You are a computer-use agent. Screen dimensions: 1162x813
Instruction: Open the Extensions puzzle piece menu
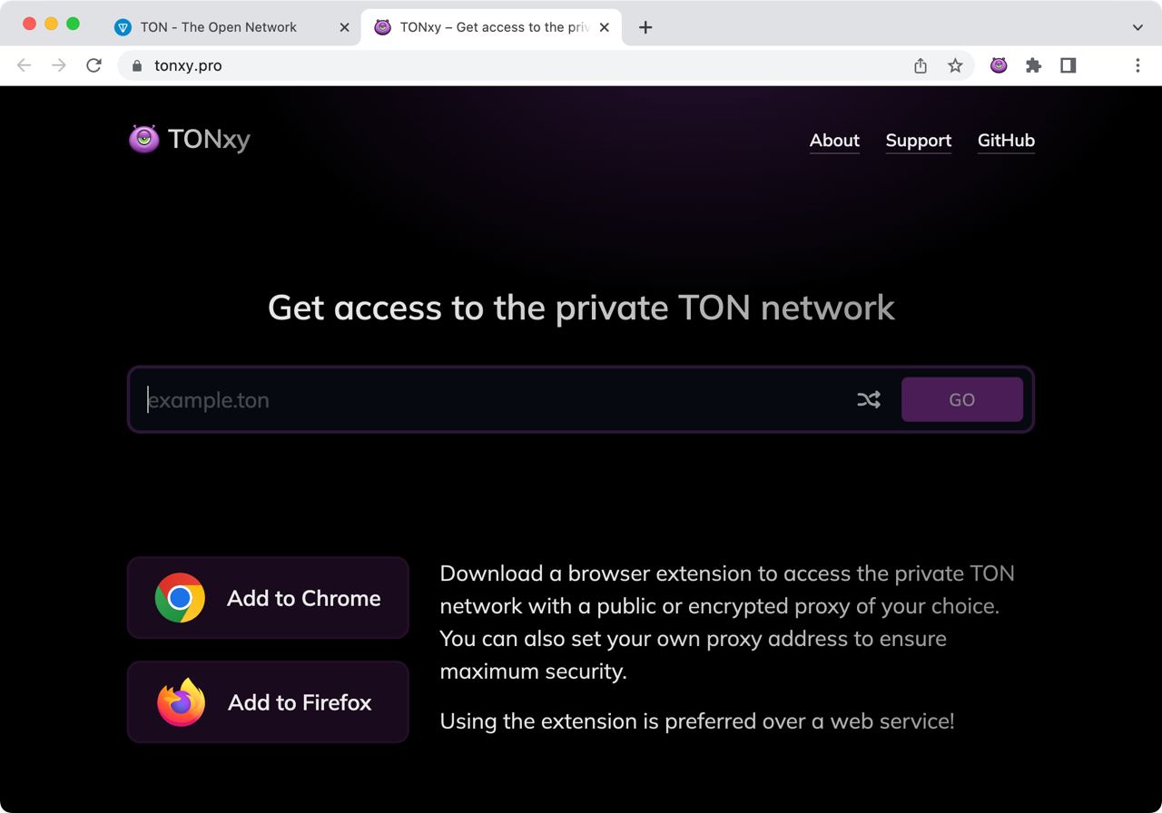(1033, 65)
